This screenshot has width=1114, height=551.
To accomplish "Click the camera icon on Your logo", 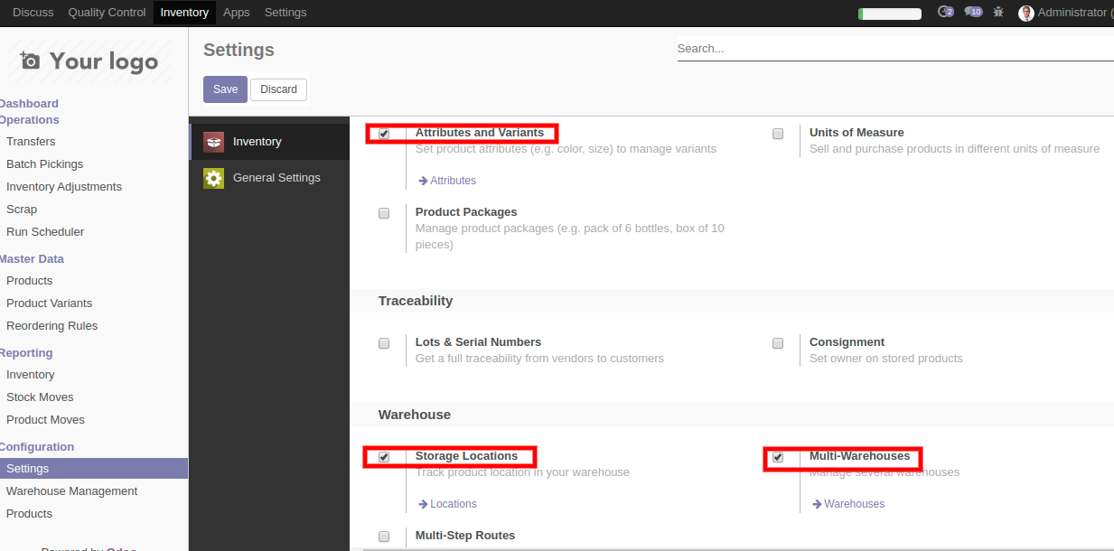I will click(x=31, y=61).
